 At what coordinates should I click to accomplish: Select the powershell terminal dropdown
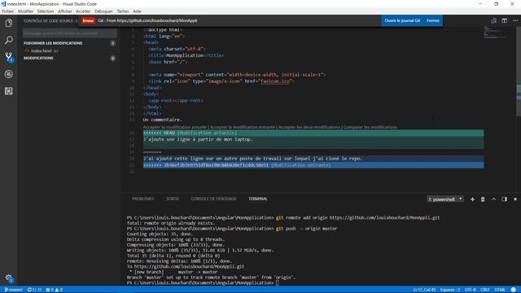point(445,199)
